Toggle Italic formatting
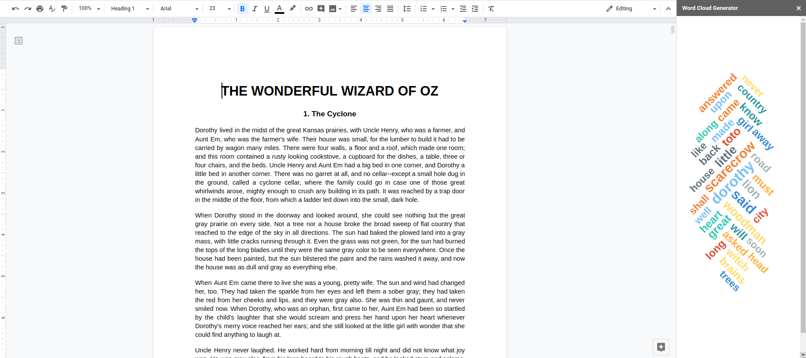 pyautogui.click(x=255, y=9)
